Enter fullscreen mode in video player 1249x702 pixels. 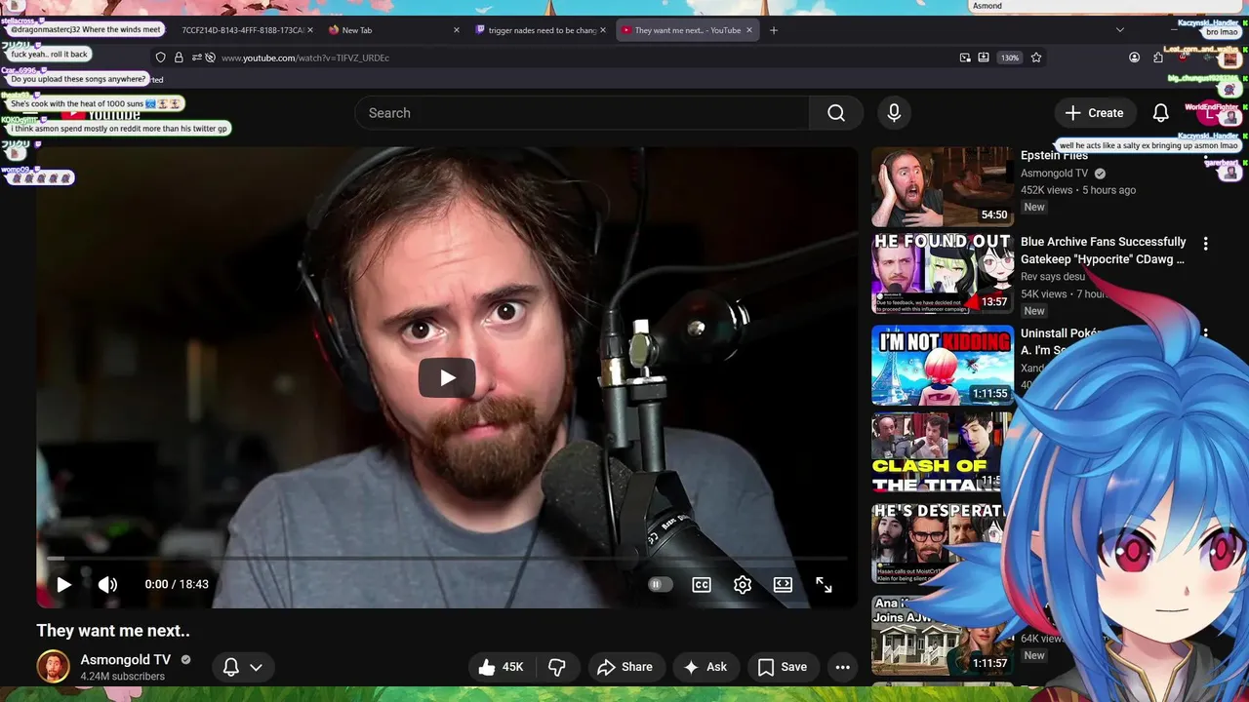coord(824,584)
